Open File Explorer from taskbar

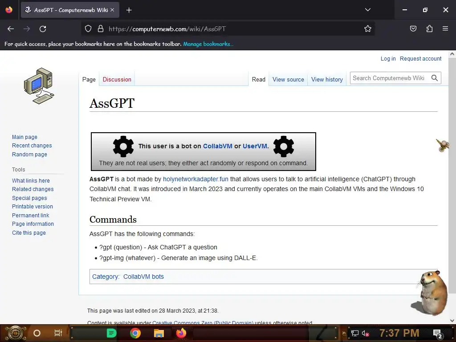159,333
